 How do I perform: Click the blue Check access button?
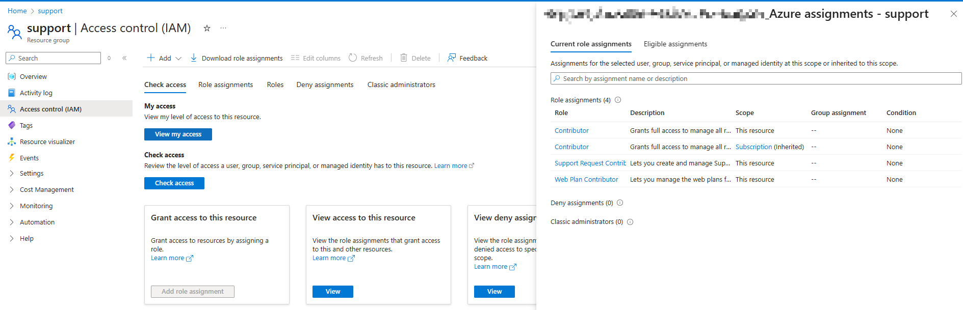tap(174, 183)
